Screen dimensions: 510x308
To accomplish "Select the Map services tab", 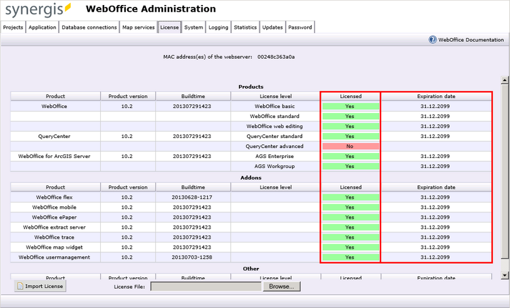I will pos(138,27).
